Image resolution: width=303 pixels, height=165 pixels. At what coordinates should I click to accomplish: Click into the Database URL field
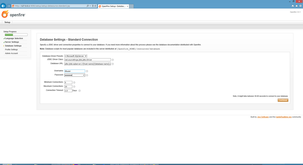(x=88, y=64)
